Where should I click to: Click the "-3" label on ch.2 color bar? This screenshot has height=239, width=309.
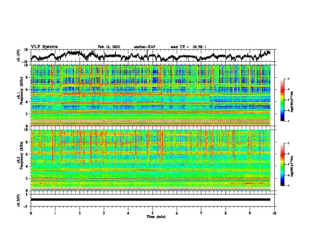[288, 143]
